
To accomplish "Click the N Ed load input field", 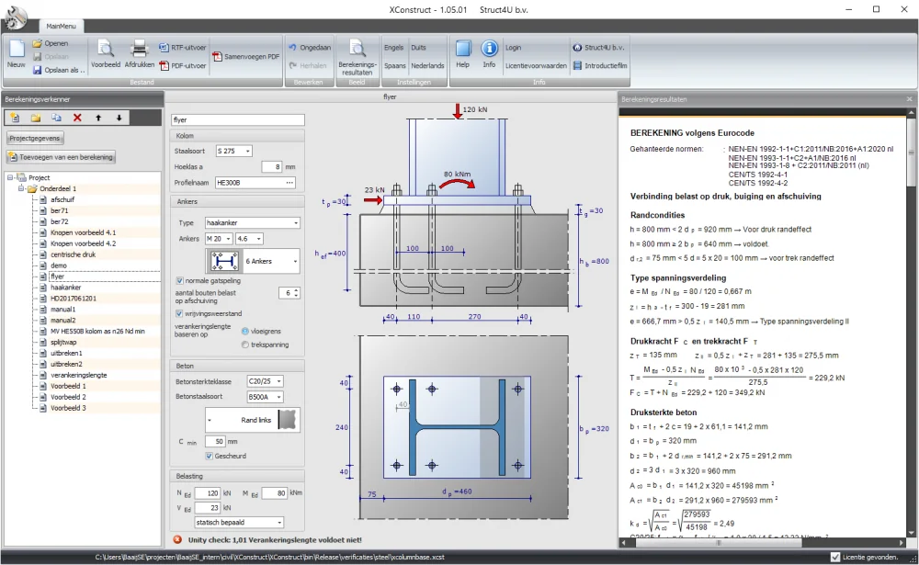I will tap(207, 493).
